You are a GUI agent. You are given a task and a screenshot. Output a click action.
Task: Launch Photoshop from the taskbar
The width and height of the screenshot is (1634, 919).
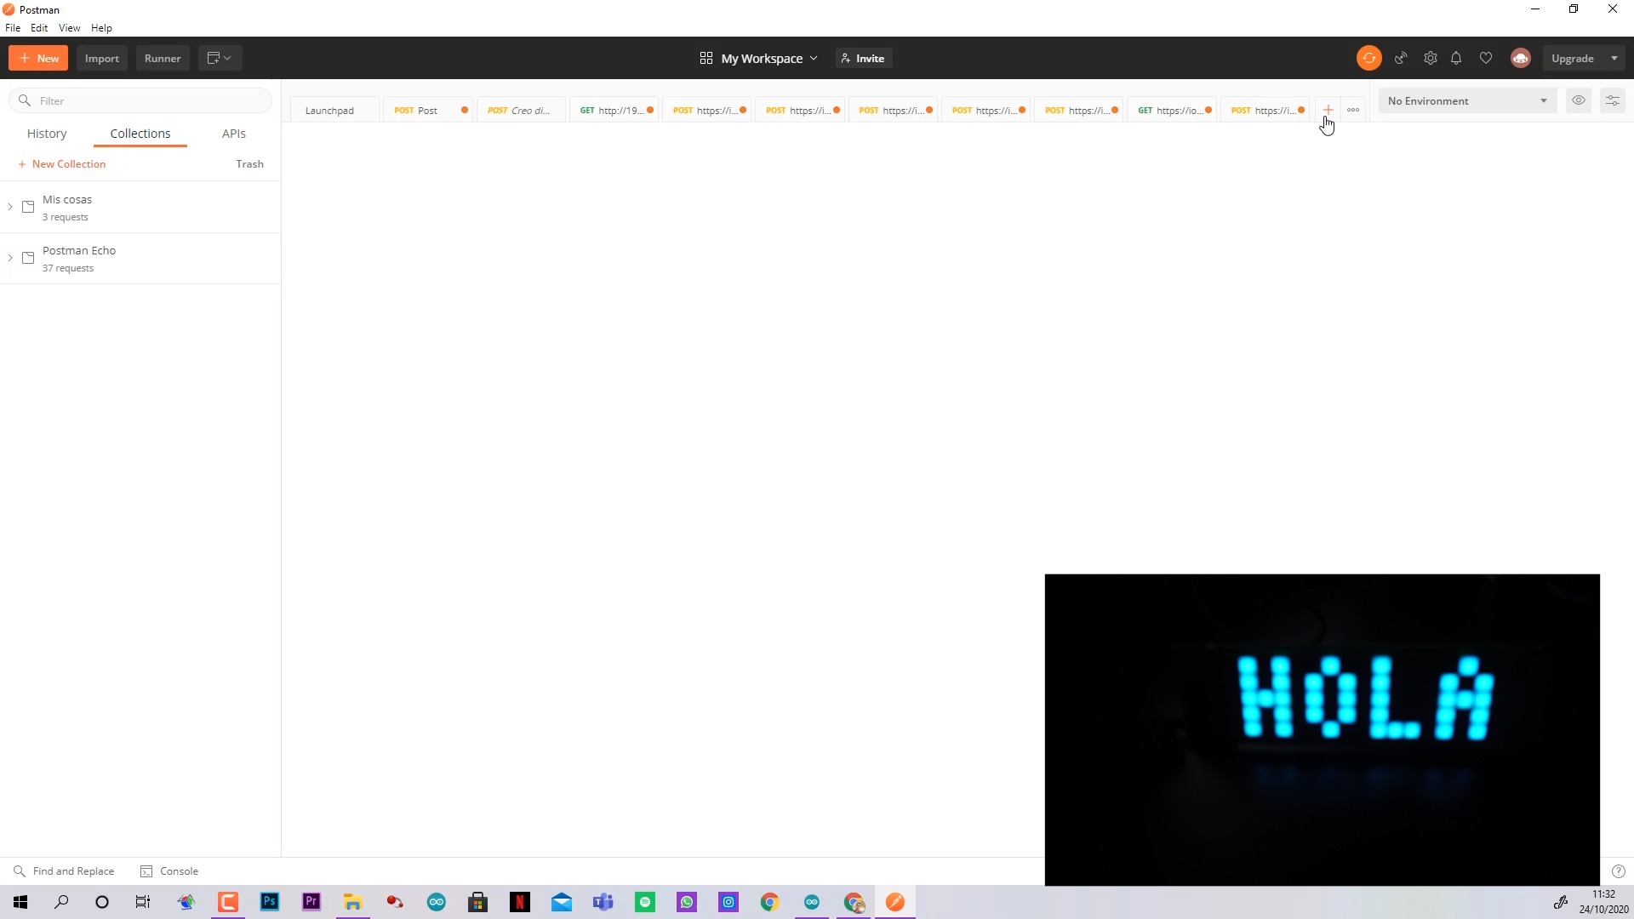click(x=270, y=902)
